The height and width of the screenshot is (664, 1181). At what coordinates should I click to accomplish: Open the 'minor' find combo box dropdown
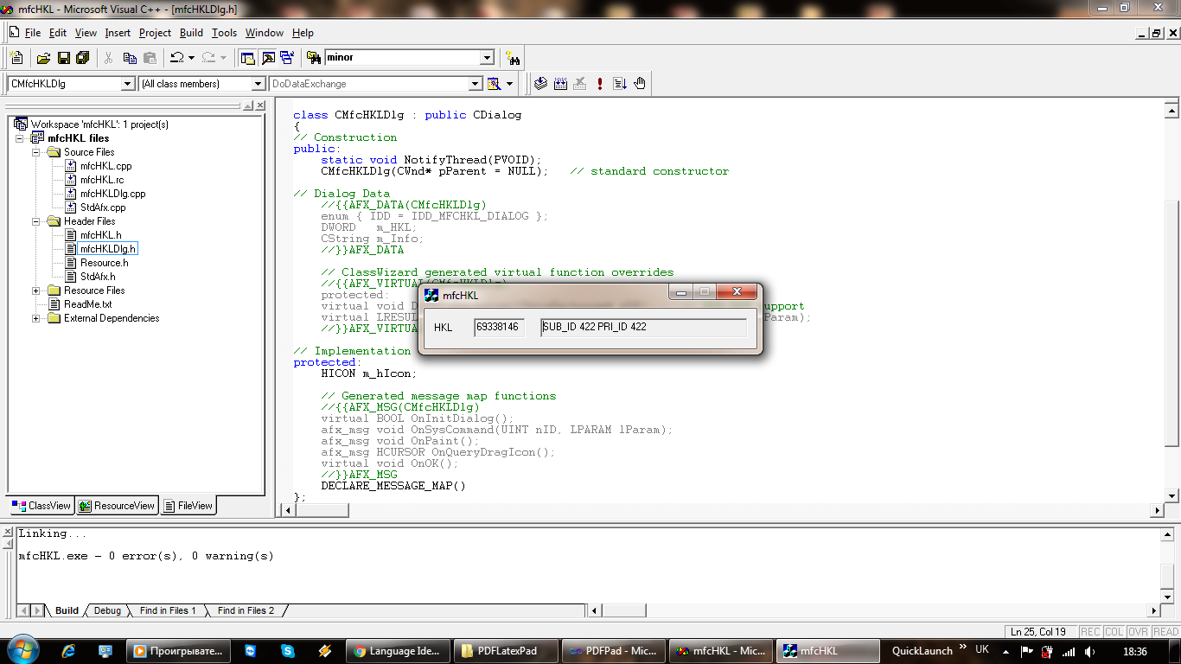(487, 58)
